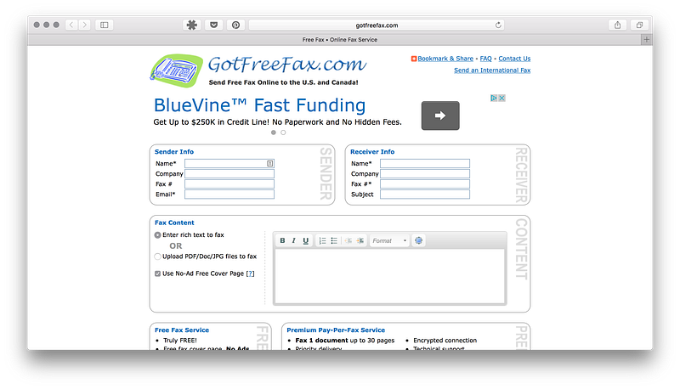The height and width of the screenshot is (389, 680).
Task: Select the first ad carousel dot
Action: pos(273,132)
